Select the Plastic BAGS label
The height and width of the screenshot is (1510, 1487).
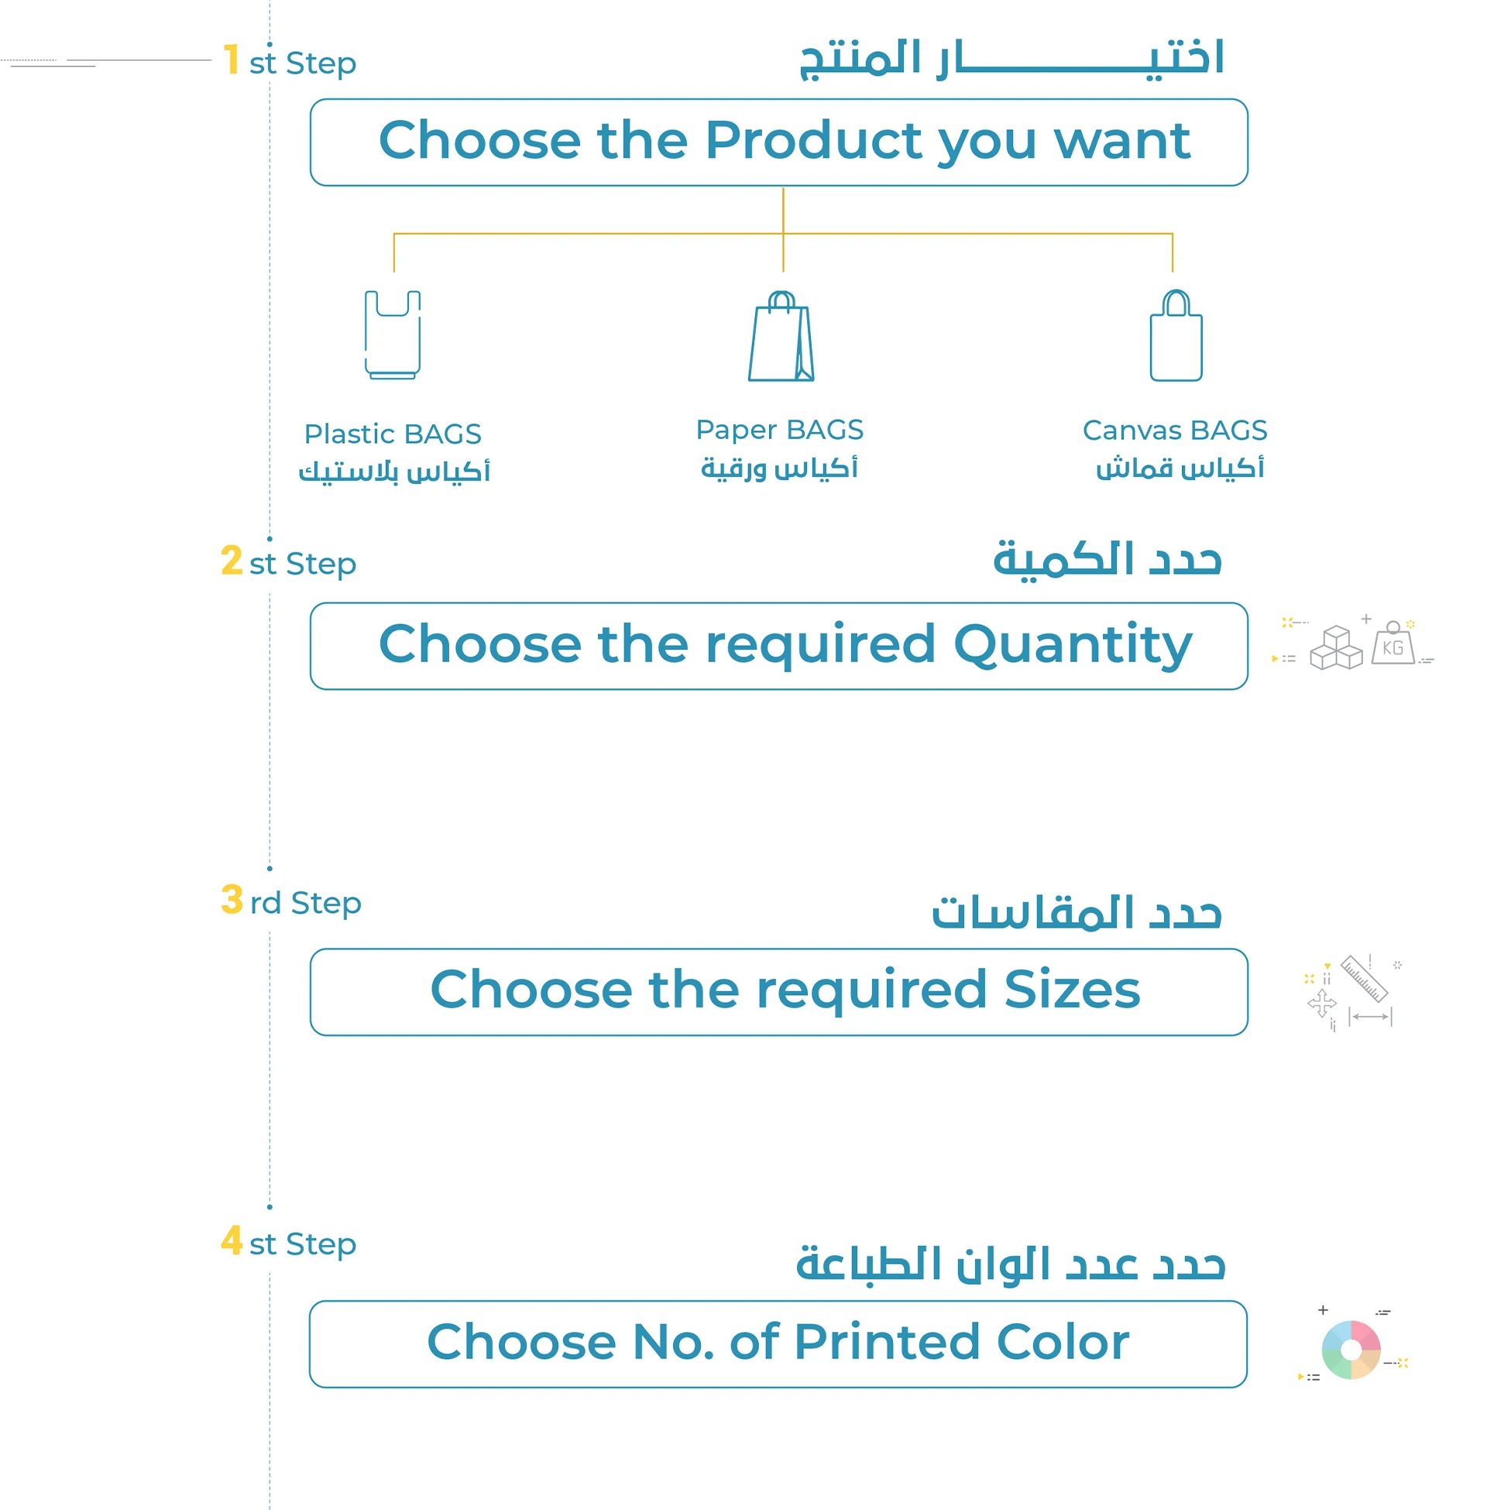(x=392, y=434)
